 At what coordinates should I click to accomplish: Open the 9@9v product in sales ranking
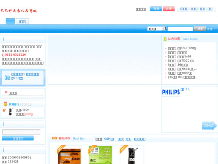pos(22,110)
